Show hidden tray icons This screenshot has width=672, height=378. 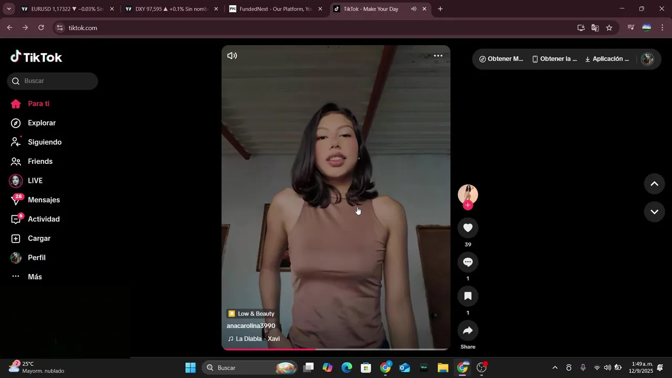coord(555,367)
